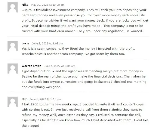154x130 pixels.
Task: Click Lucie's comment mentioning Tradebaionics
Action: (78, 51)
